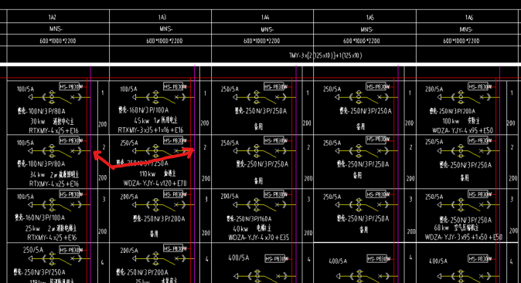The image size is (521, 283).
Task: Select the 34kw load label
Action: (37, 174)
